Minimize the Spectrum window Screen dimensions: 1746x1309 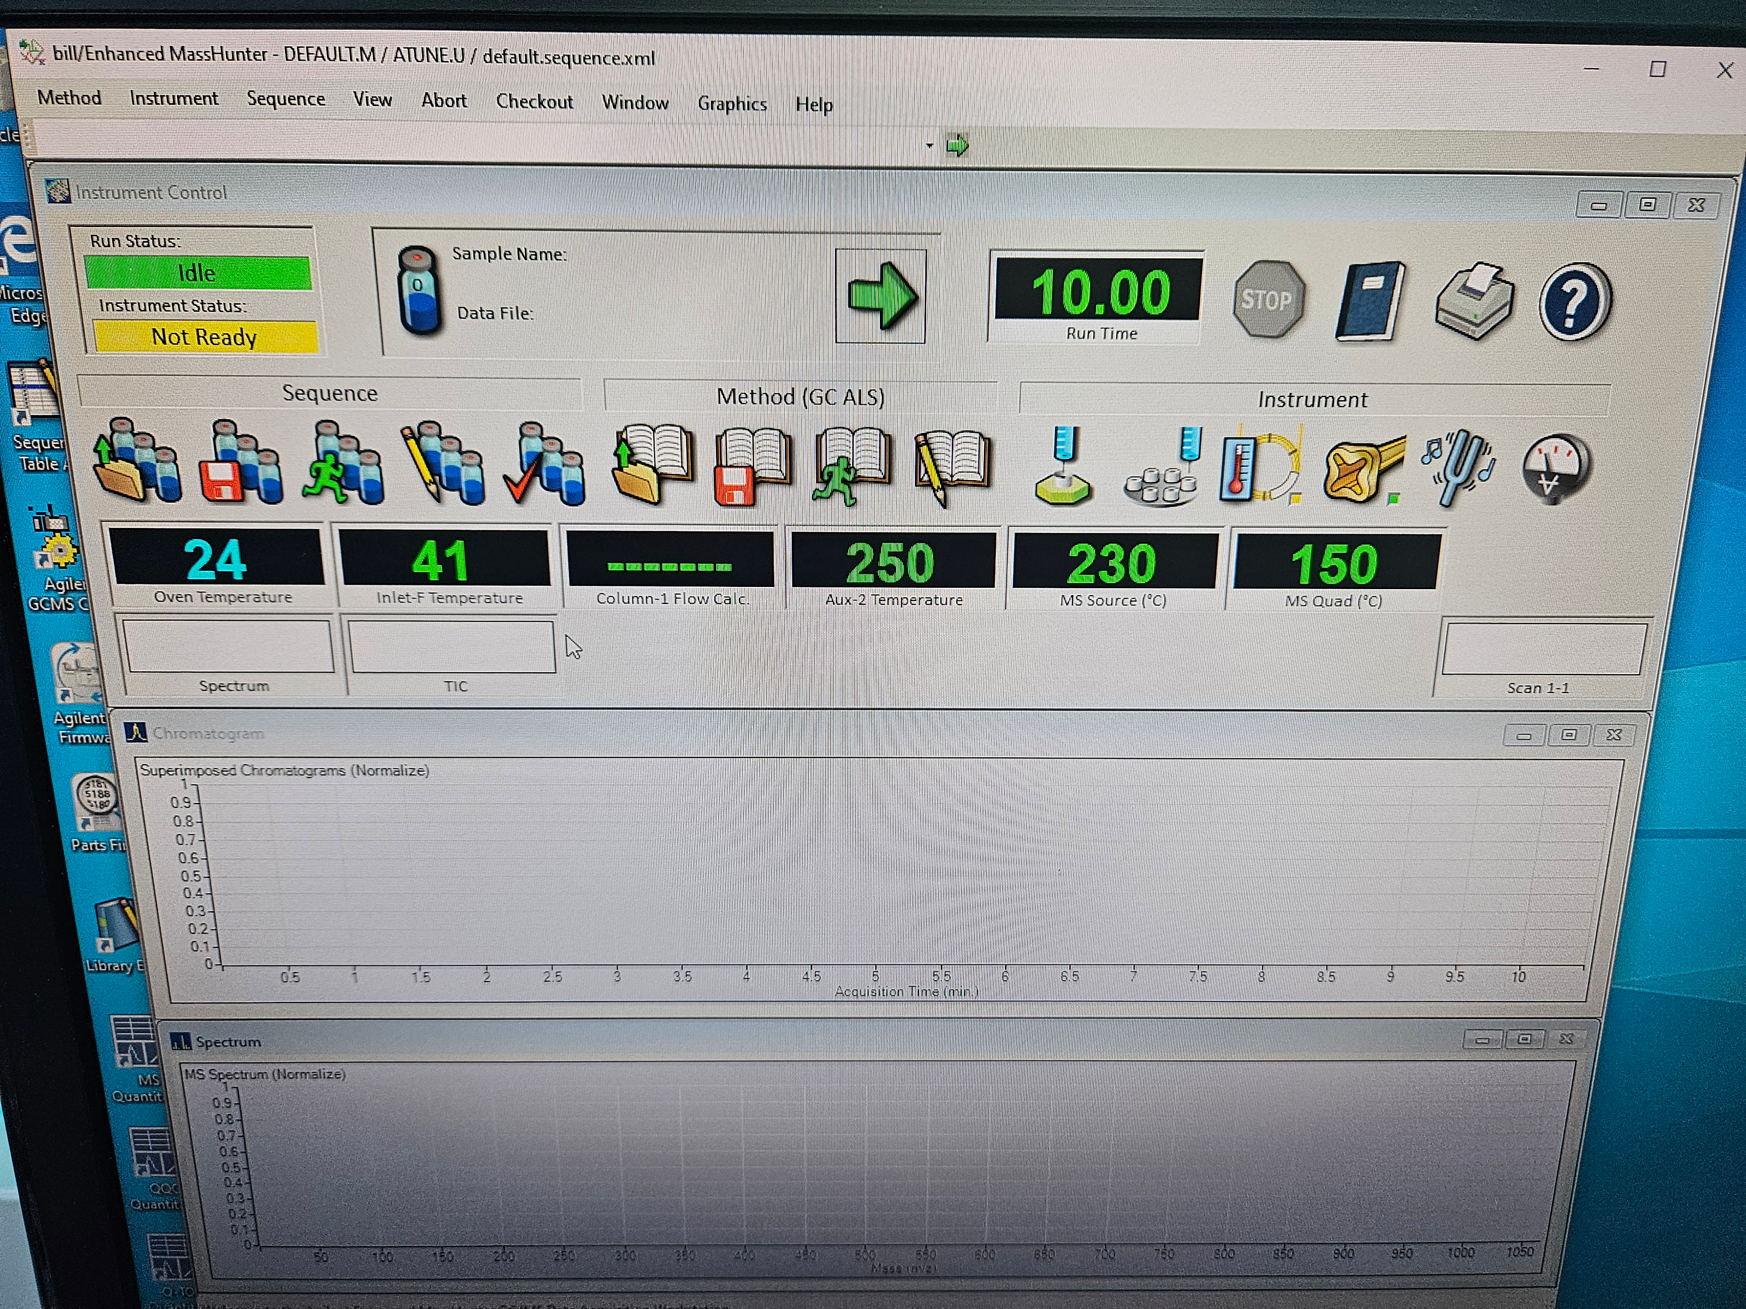(x=1482, y=1040)
